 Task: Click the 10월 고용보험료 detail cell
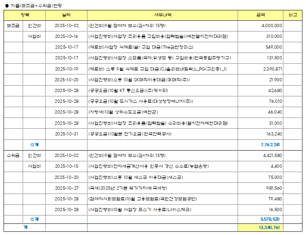click(x=162, y=198)
